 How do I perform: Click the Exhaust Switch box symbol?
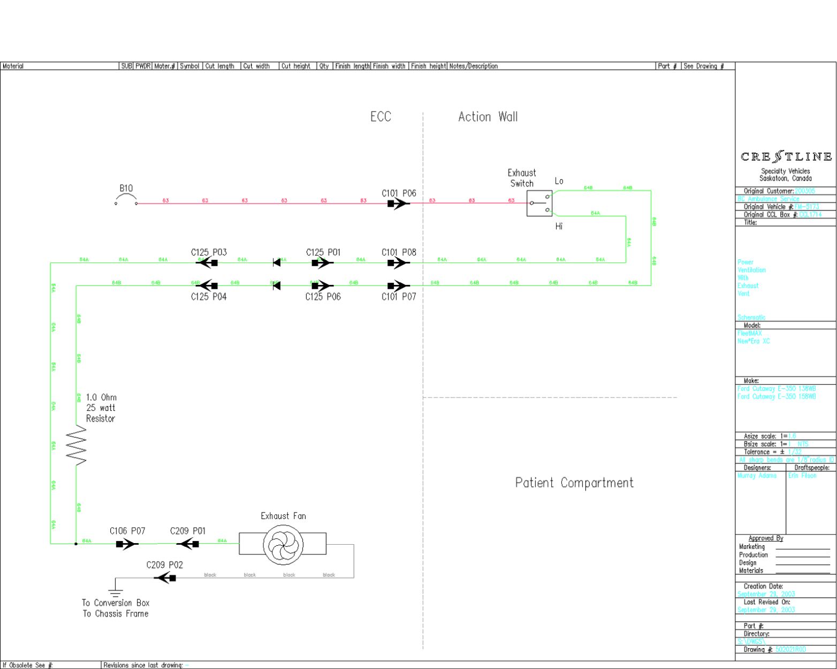[x=539, y=204]
